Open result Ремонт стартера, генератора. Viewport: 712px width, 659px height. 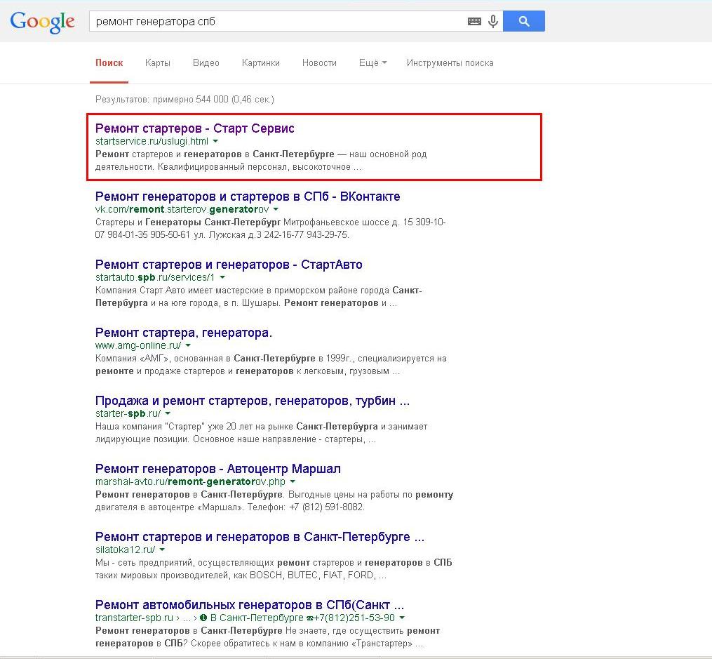pyautogui.click(x=184, y=333)
